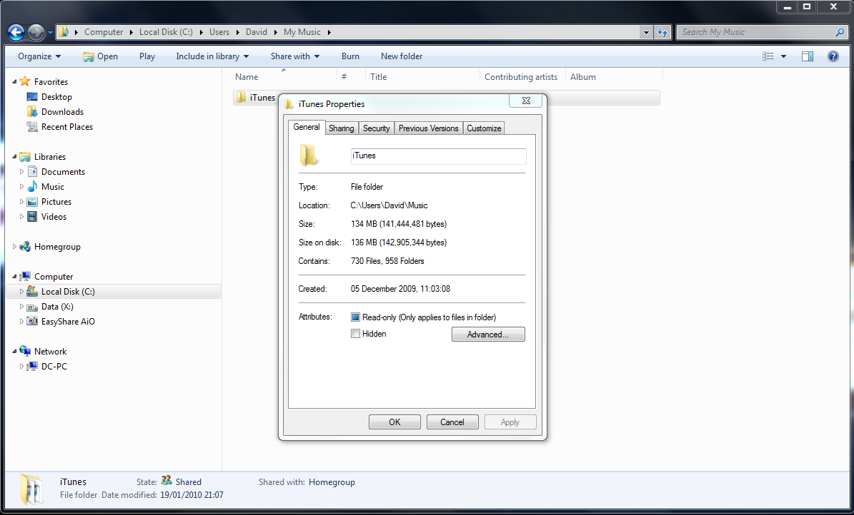Click the Change your view icon
The height and width of the screenshot is (515, 854).
pyautogui.click(x=768, y=56)
